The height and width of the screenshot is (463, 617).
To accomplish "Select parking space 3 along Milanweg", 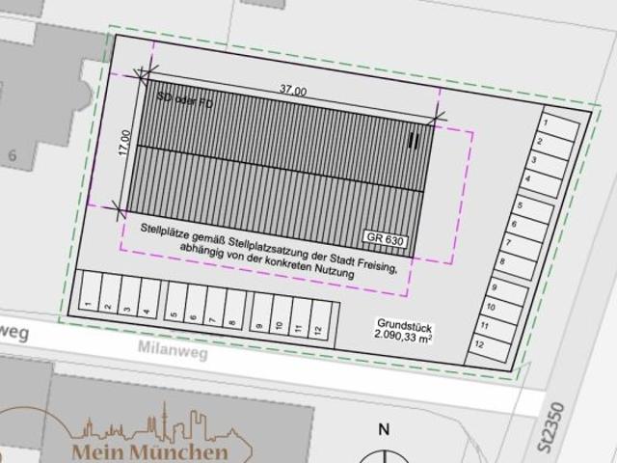I will click(129, 297).
